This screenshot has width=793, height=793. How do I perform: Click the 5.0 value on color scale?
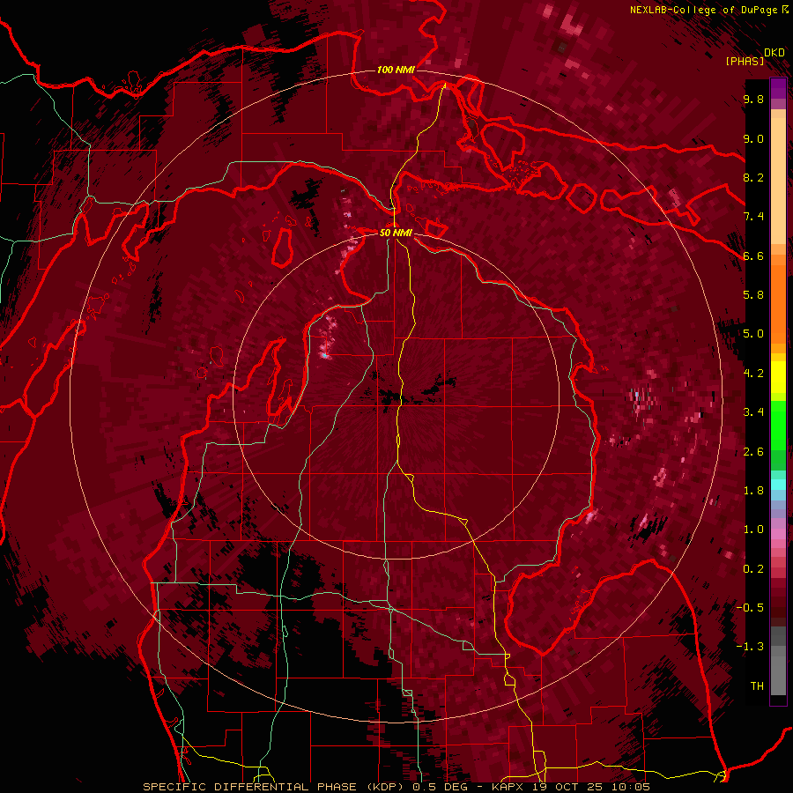click(x=753, y=334)
